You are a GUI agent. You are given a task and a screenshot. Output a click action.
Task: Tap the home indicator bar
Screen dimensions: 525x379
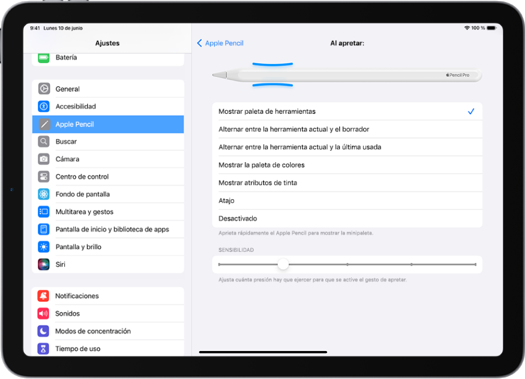(x=263, y=352)
